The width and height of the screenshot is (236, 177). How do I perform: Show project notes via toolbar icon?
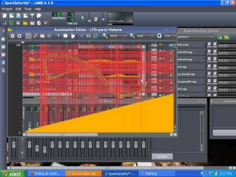[39, 23]
